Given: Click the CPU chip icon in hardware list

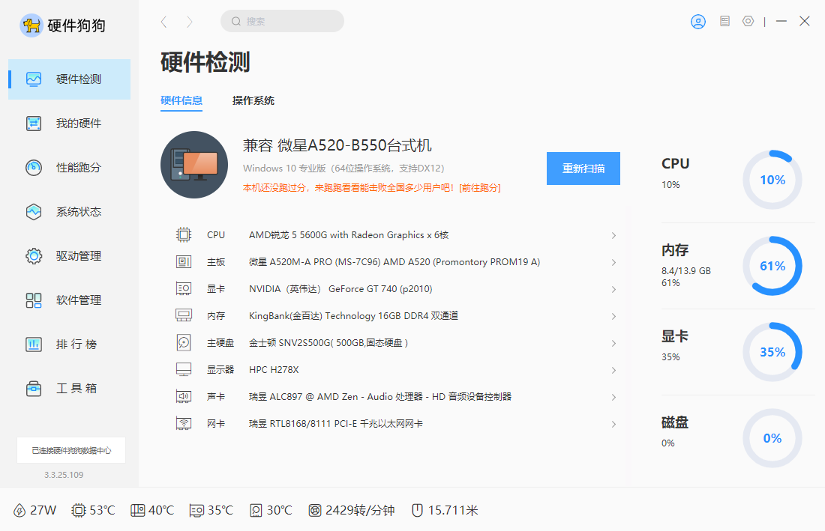Looking at the screenshot, I should point(184,234).
